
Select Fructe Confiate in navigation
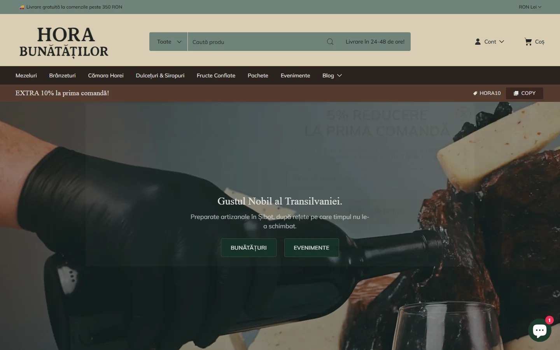(216, 75)
